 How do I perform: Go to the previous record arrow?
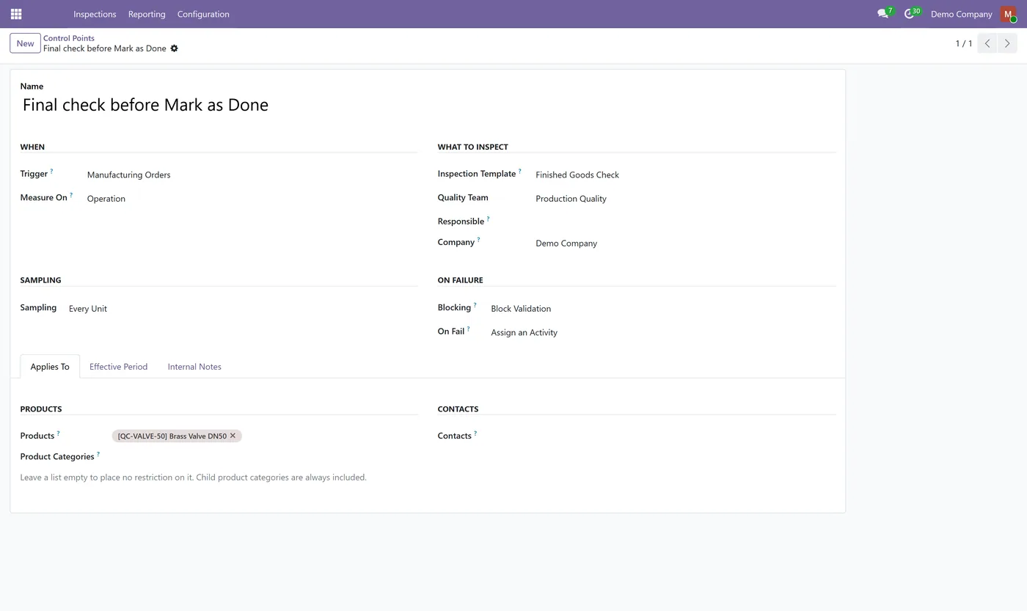coord(987,43)
